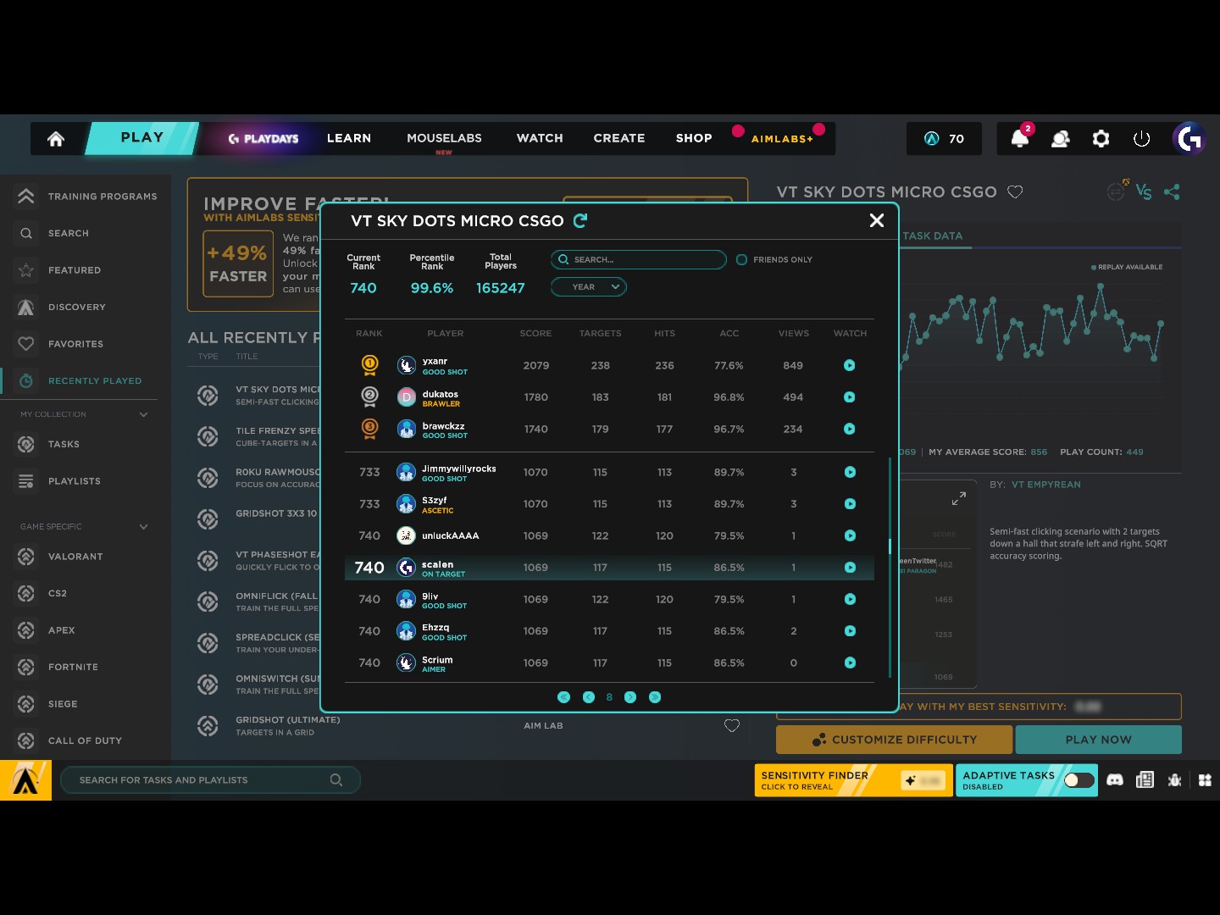
Task: Open the Mouselabs tab
Action: tap(444, 138)
